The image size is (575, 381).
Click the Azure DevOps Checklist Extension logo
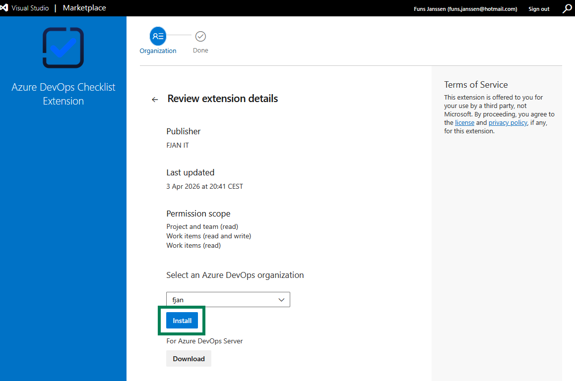coord(63,48)
